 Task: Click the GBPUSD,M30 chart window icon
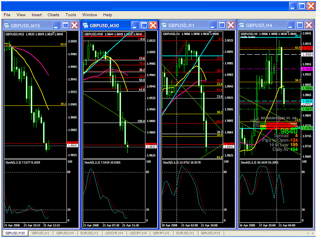[x=85, y=25]
